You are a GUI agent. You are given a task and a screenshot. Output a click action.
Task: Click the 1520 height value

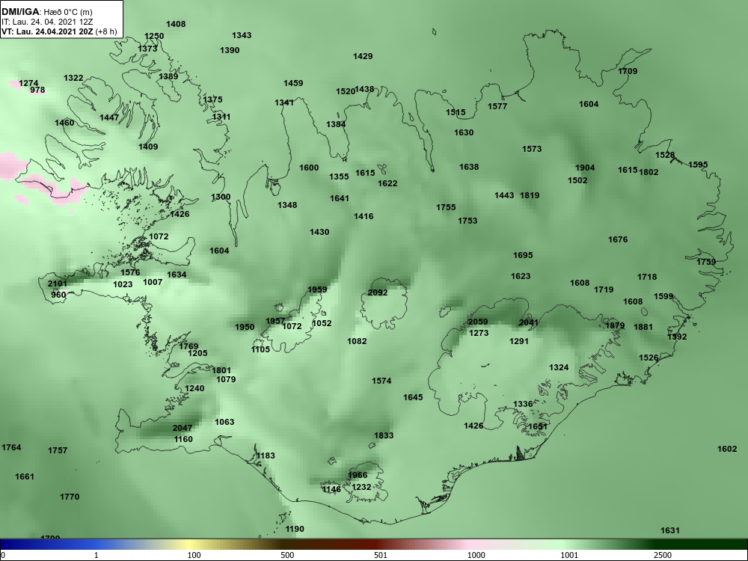pyautogui.click(x=346, y=91)
